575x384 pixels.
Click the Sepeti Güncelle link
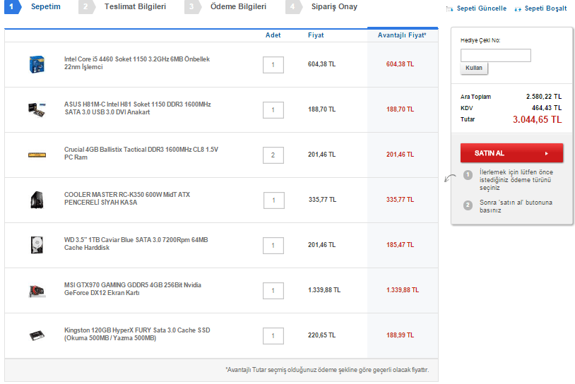[x=482, y=8]
